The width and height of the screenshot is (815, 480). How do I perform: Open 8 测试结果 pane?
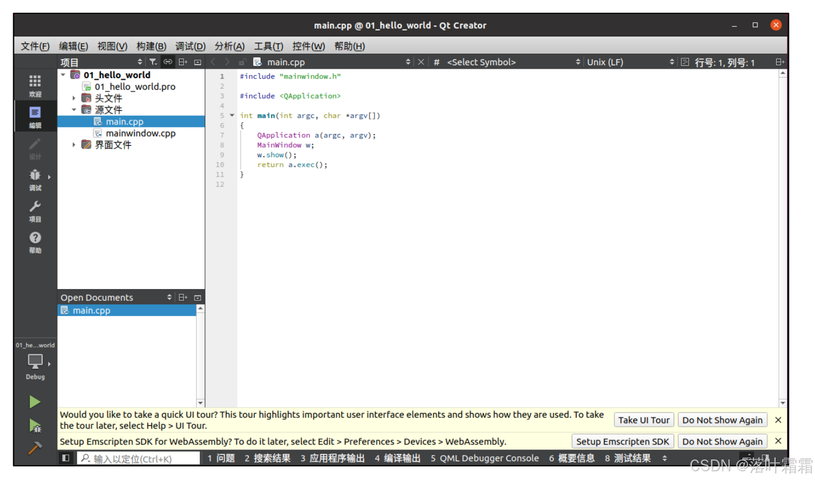point(628,458)
